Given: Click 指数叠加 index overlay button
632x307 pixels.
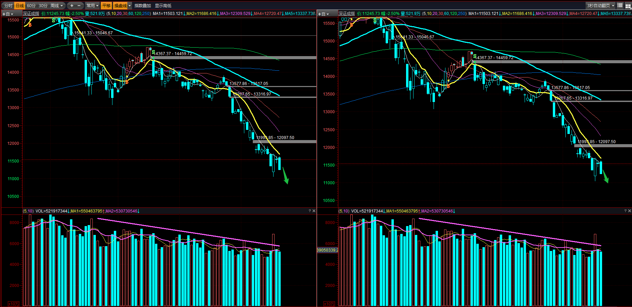Looking at the screenshot, I should (x=143, y=5).
